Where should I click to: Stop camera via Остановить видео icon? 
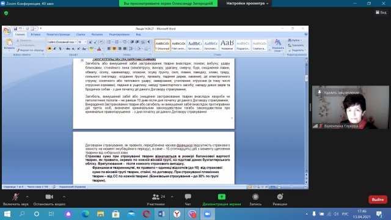pos(49,197)
